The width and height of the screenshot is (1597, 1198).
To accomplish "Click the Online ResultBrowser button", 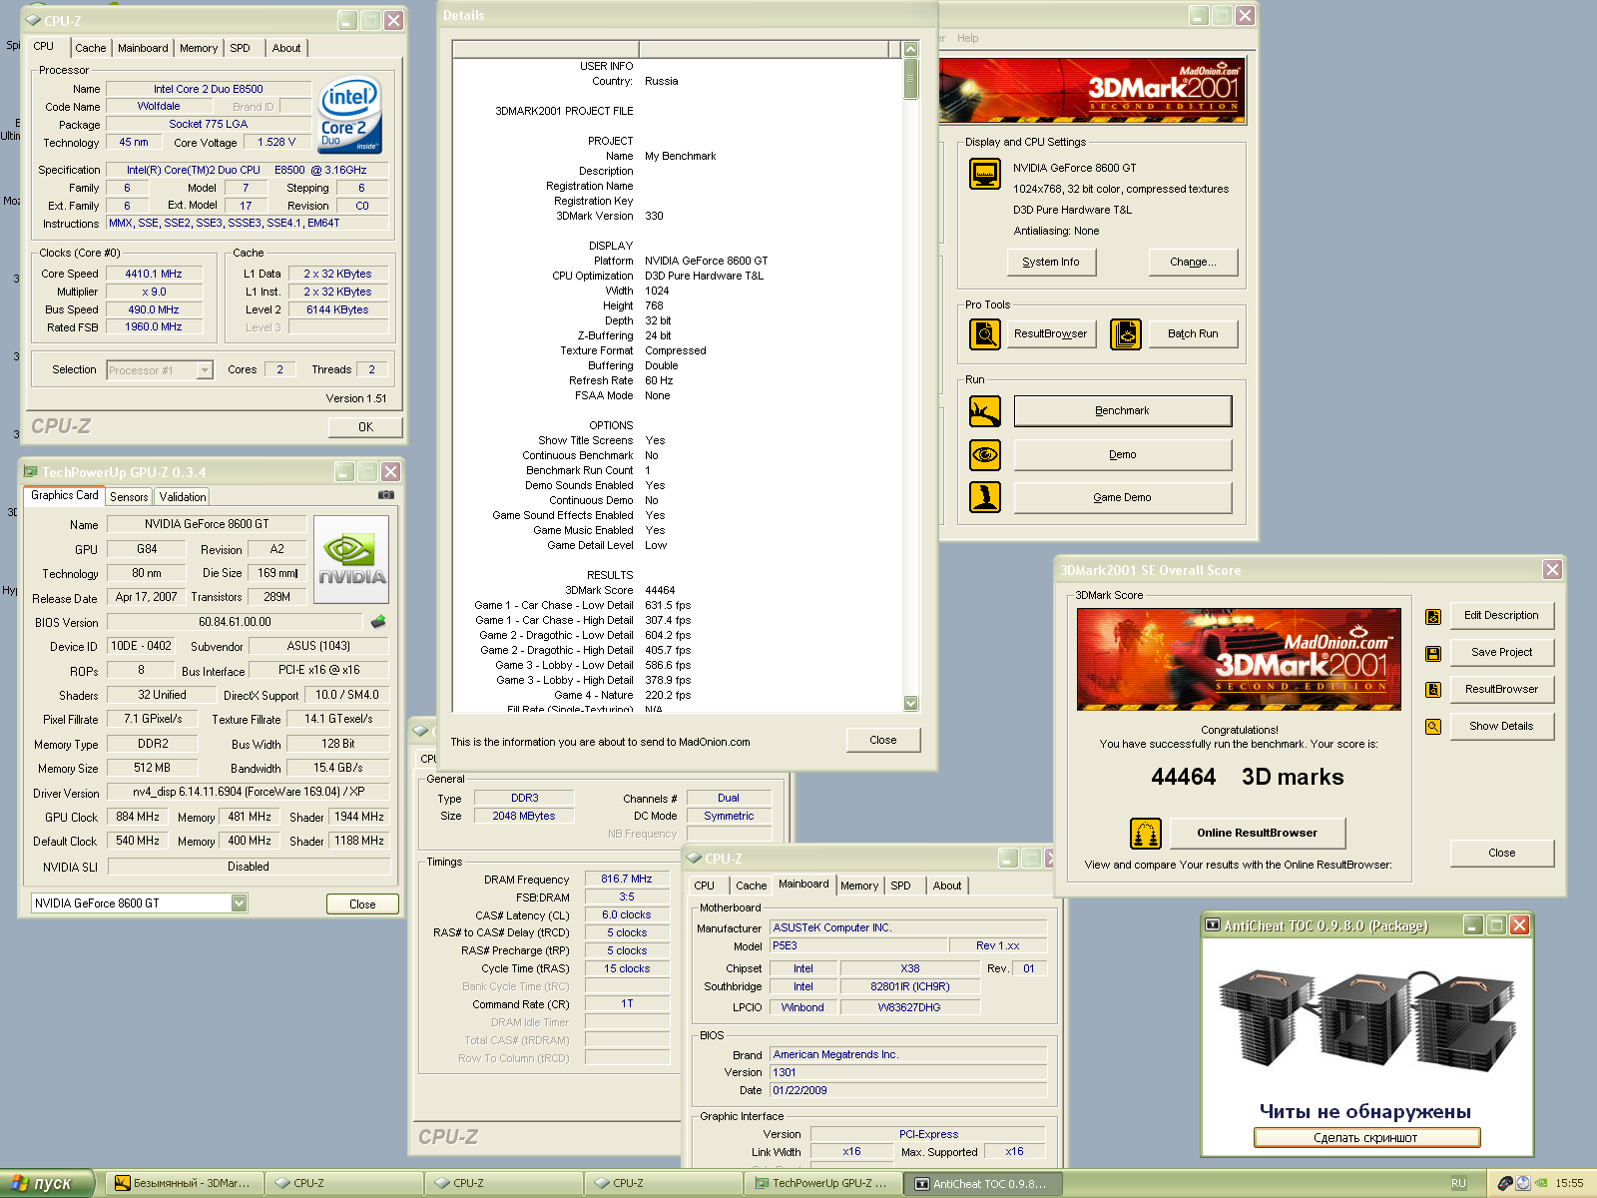I will point(1257,833).
